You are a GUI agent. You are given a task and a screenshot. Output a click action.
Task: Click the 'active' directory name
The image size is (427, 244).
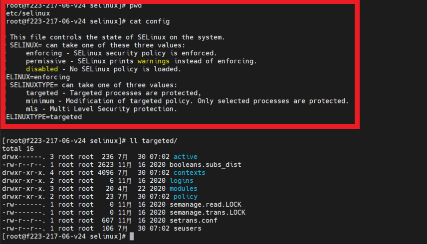pos(186,157)
